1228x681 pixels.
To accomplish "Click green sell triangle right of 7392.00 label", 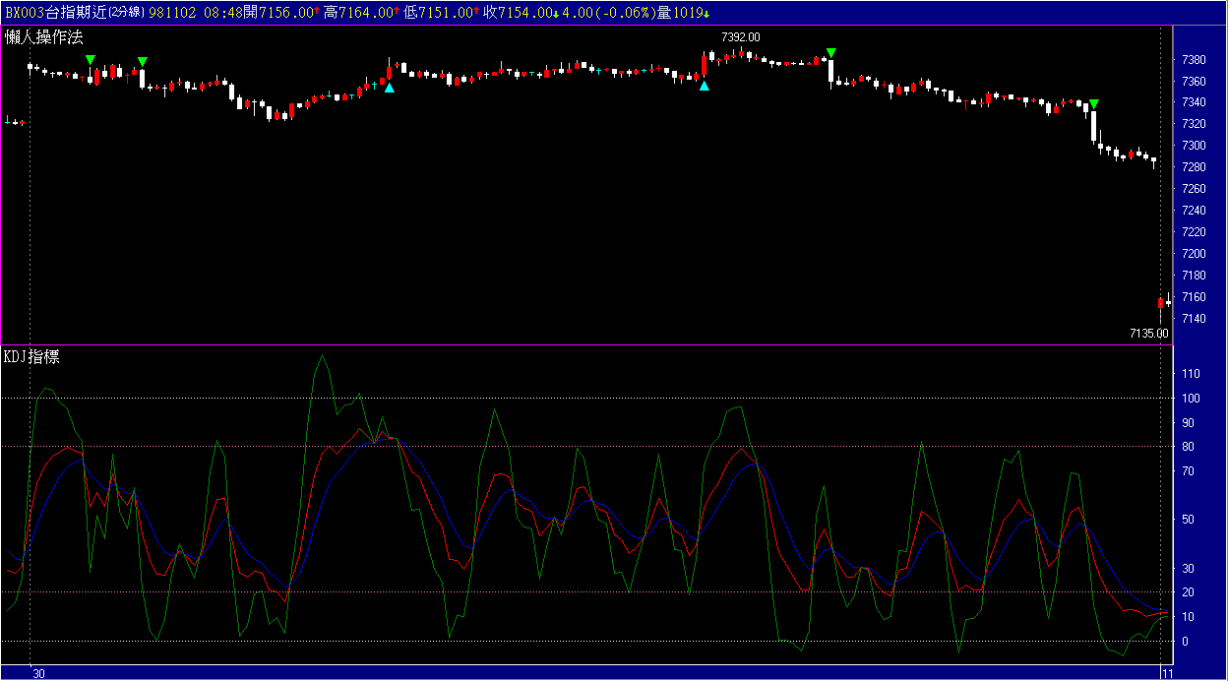I will 831,53.
